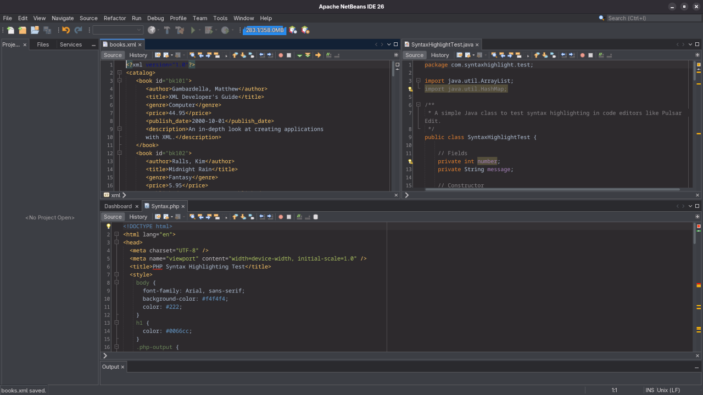Click the New File icon in main toolbar
Screen dimensions: 703x395
coord(10,30)
